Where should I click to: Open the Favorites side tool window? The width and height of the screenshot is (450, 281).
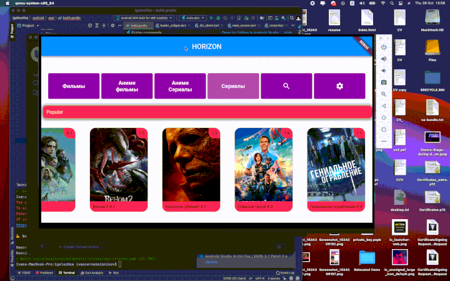pos(12,258)
